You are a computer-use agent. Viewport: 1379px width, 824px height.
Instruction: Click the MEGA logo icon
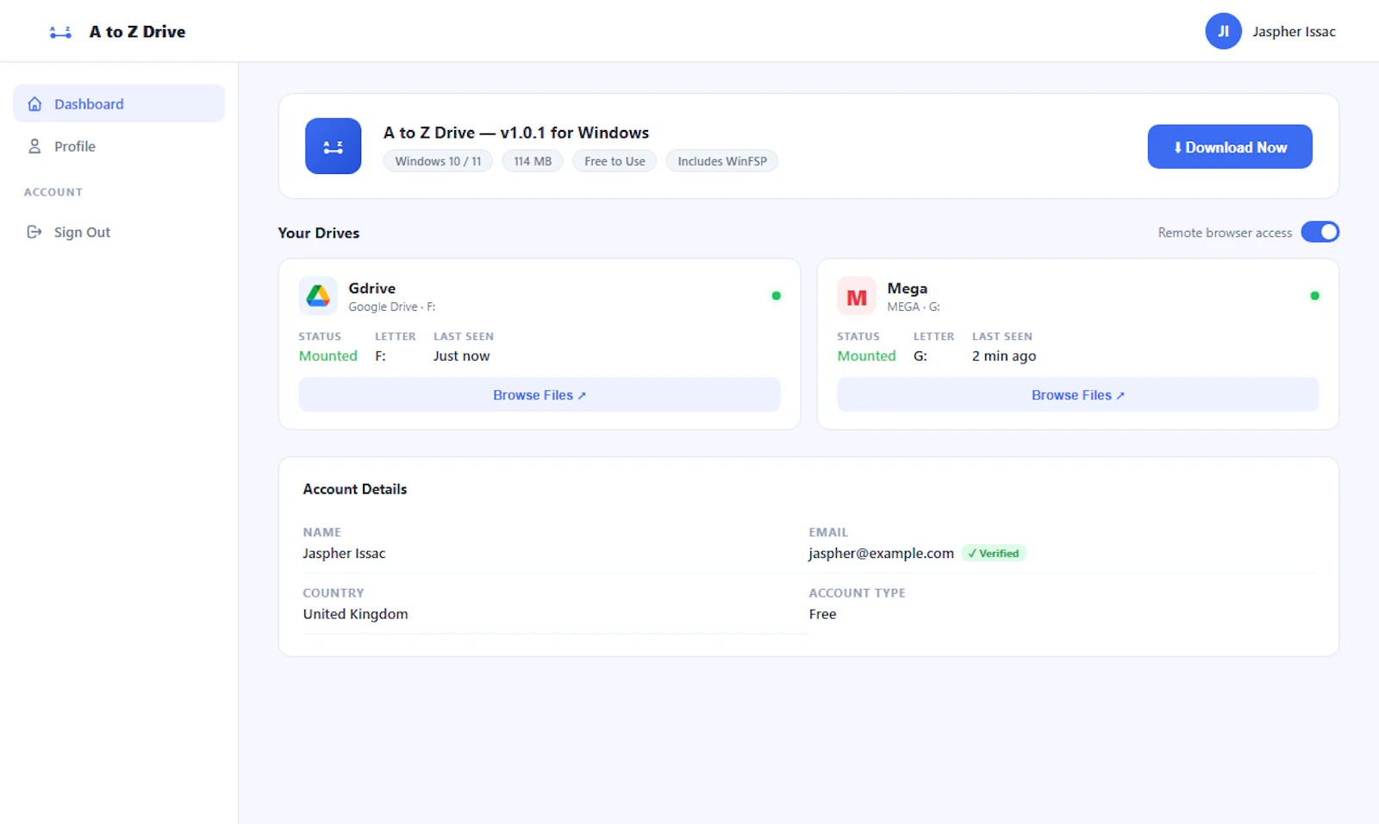click(857, 296)
